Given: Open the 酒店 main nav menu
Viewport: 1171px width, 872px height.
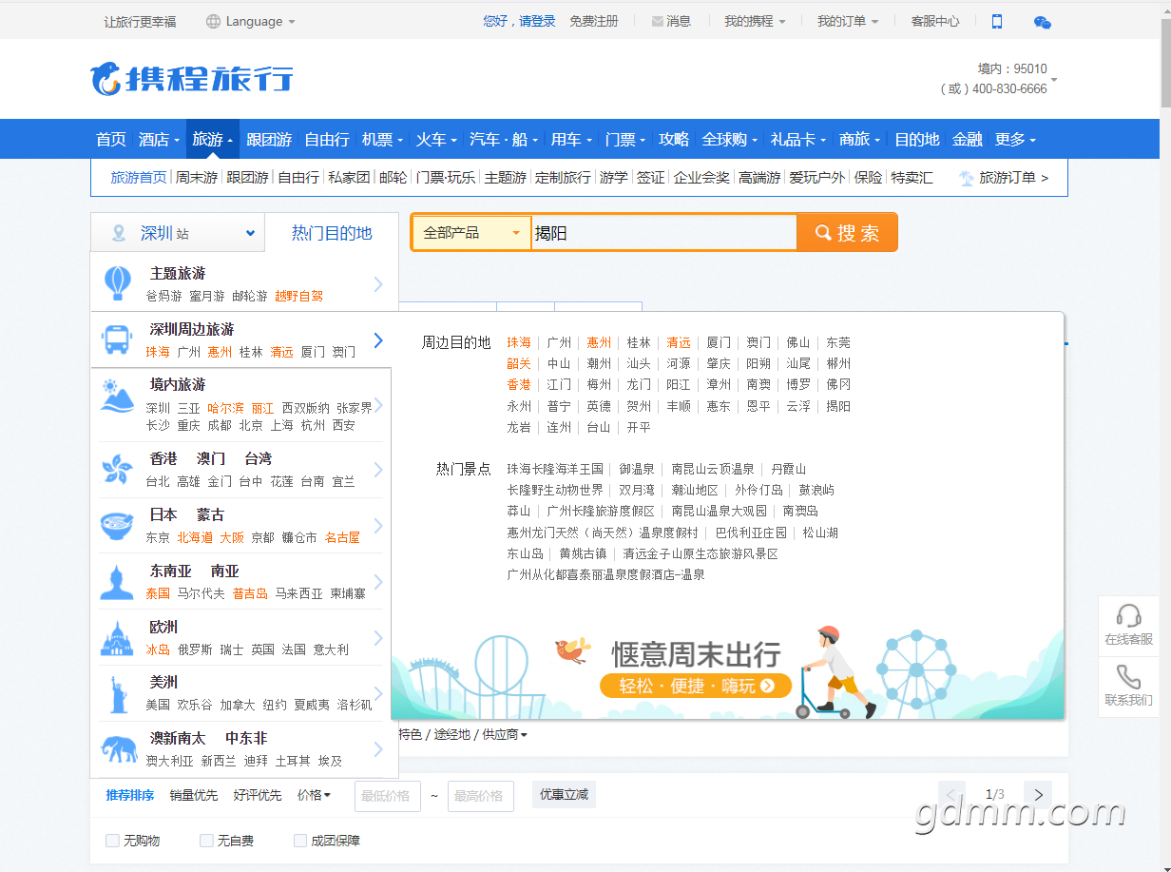Looking at the screenshot, I should click(x=159, y=139).
